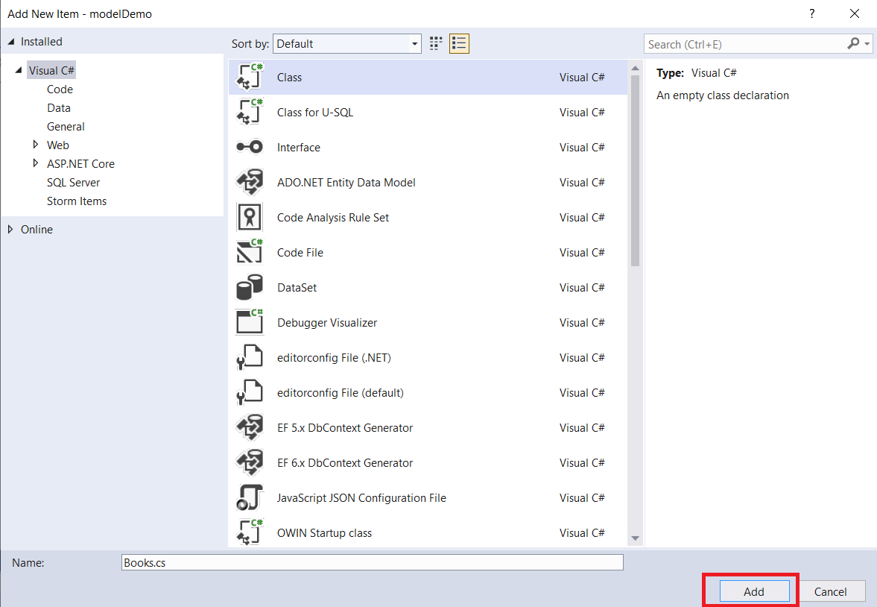Click the Name input field
Screen dimensions: 877x607
(x=373, y=563)
